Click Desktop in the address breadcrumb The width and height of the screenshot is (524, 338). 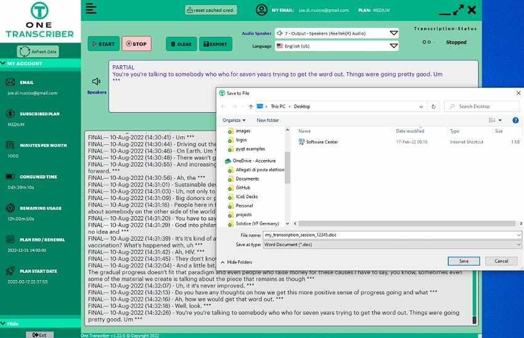click(302, 107)
